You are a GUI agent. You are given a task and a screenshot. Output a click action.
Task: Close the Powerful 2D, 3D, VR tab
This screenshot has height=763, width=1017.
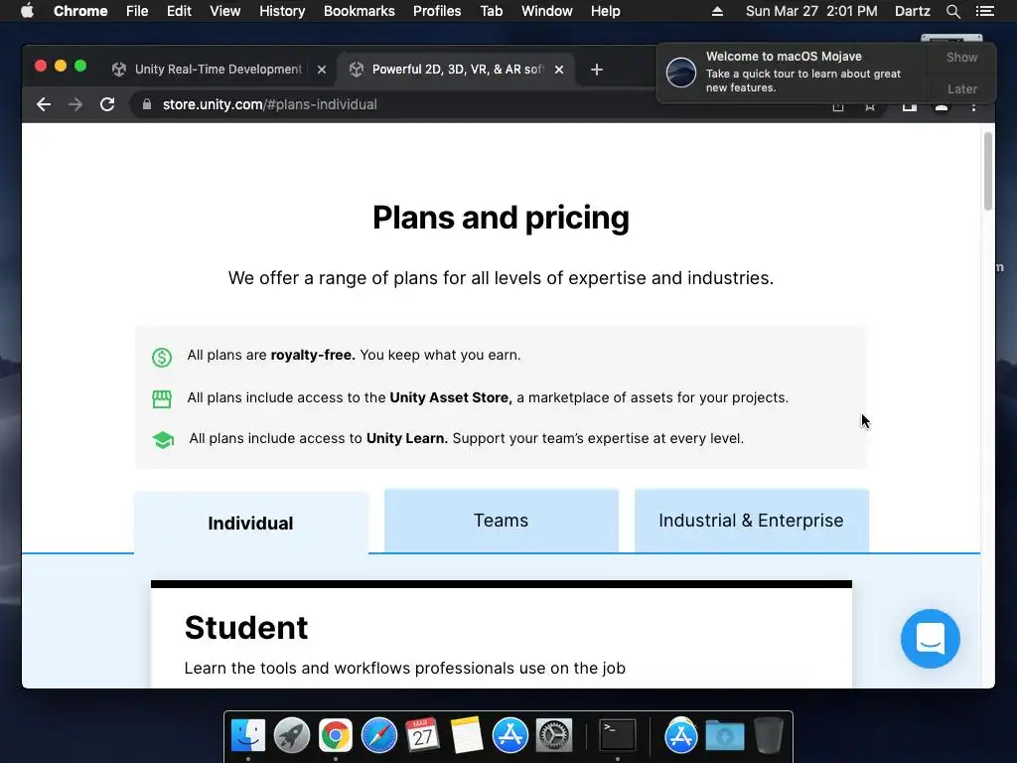click(x=559, y=70)
